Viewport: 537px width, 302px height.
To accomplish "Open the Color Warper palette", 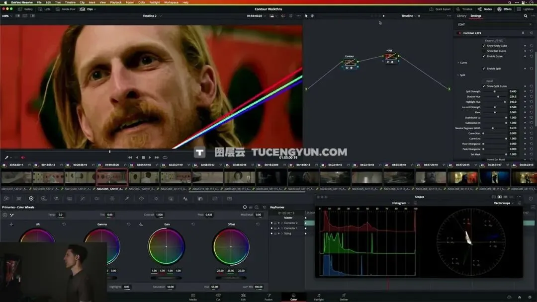I will pyautogui.click(x=112, y=198).
